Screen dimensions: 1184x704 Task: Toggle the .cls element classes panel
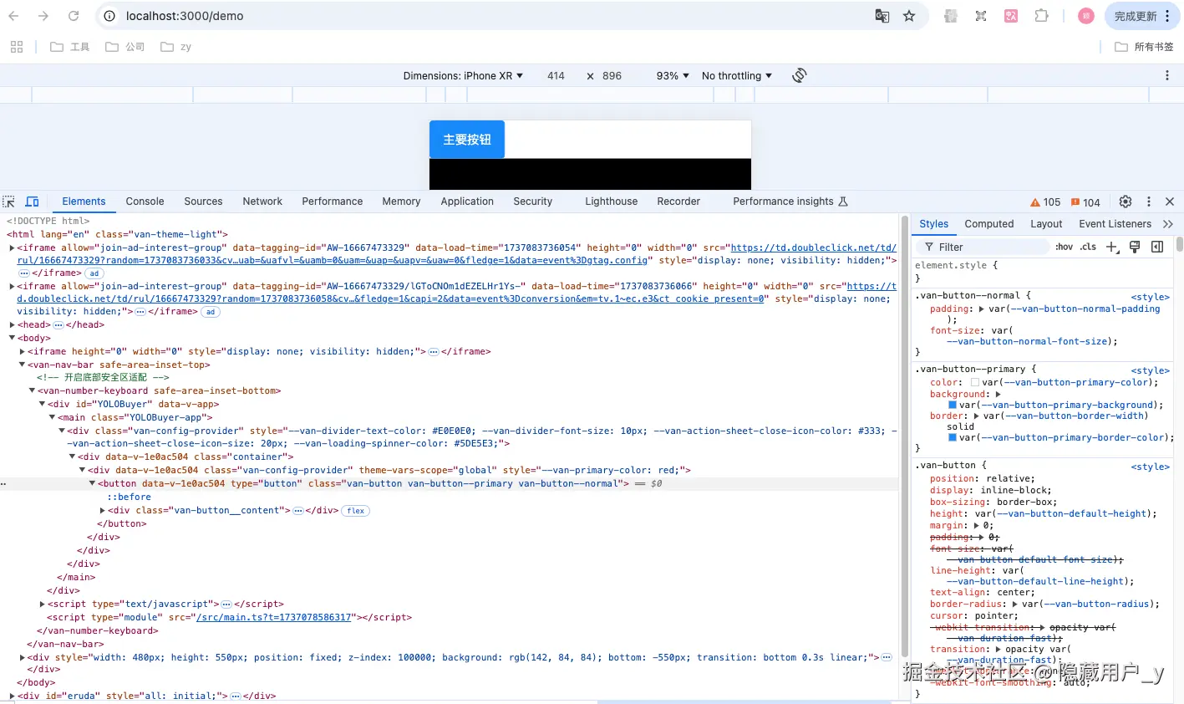1088,247
